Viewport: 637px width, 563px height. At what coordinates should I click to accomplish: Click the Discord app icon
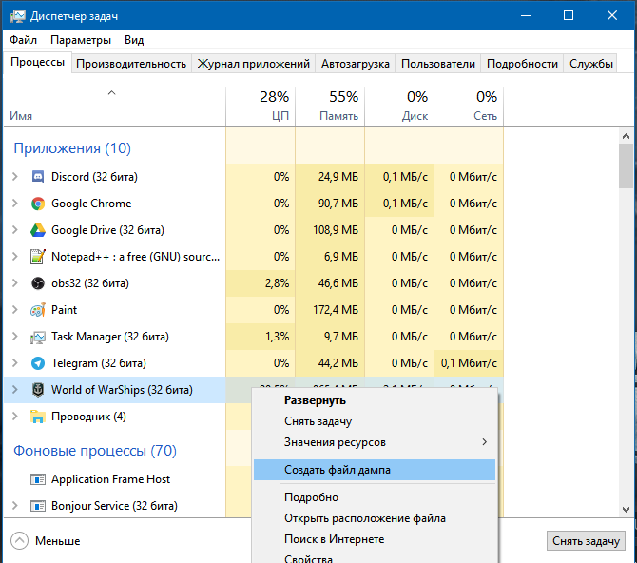pos(38,177)
